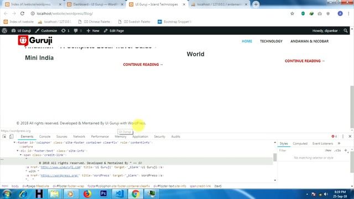The image size is (354, 199).
Task: Open the Windows Start button
Action: coord(7,194)
